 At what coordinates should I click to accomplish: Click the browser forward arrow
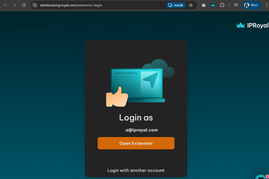(x=15, y=5)
